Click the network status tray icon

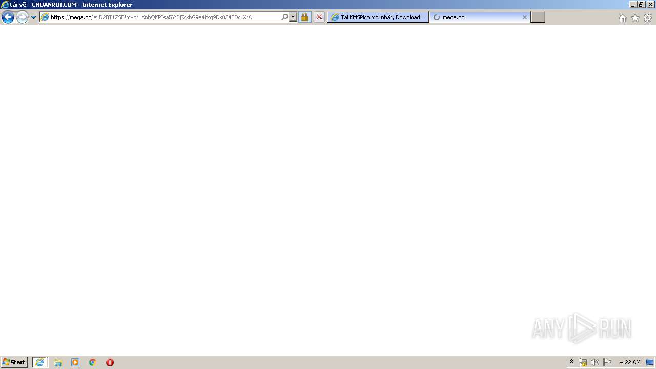click(x=583, y=362)
